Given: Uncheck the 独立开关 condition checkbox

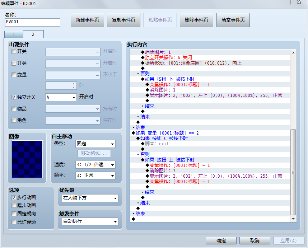Looking at the screenshot, I should coord(14,97).
